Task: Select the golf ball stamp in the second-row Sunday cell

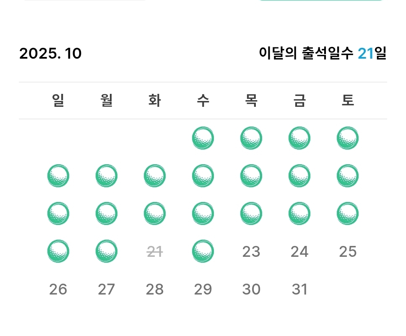Action: (x=58, y=176)
